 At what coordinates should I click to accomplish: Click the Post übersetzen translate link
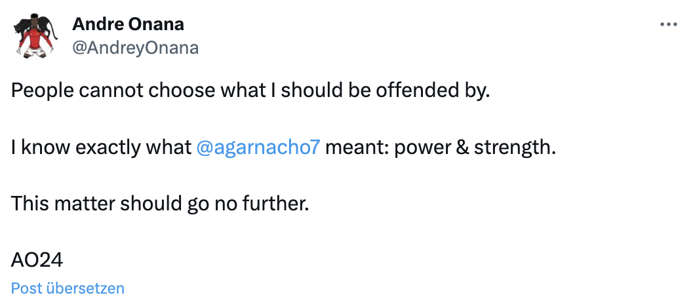pyautogui.click(x=68, y=288)
